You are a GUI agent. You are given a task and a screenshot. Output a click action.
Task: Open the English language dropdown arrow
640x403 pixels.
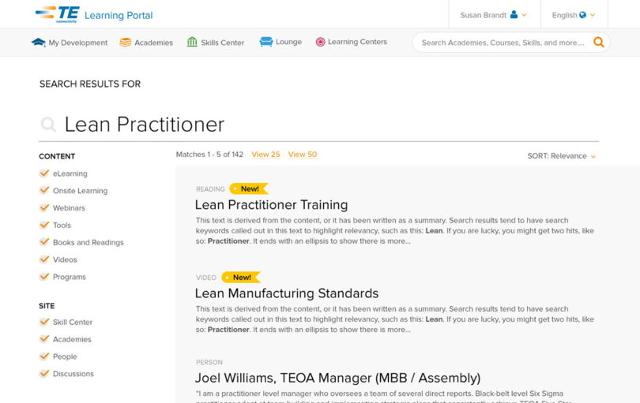coord(593,15)
